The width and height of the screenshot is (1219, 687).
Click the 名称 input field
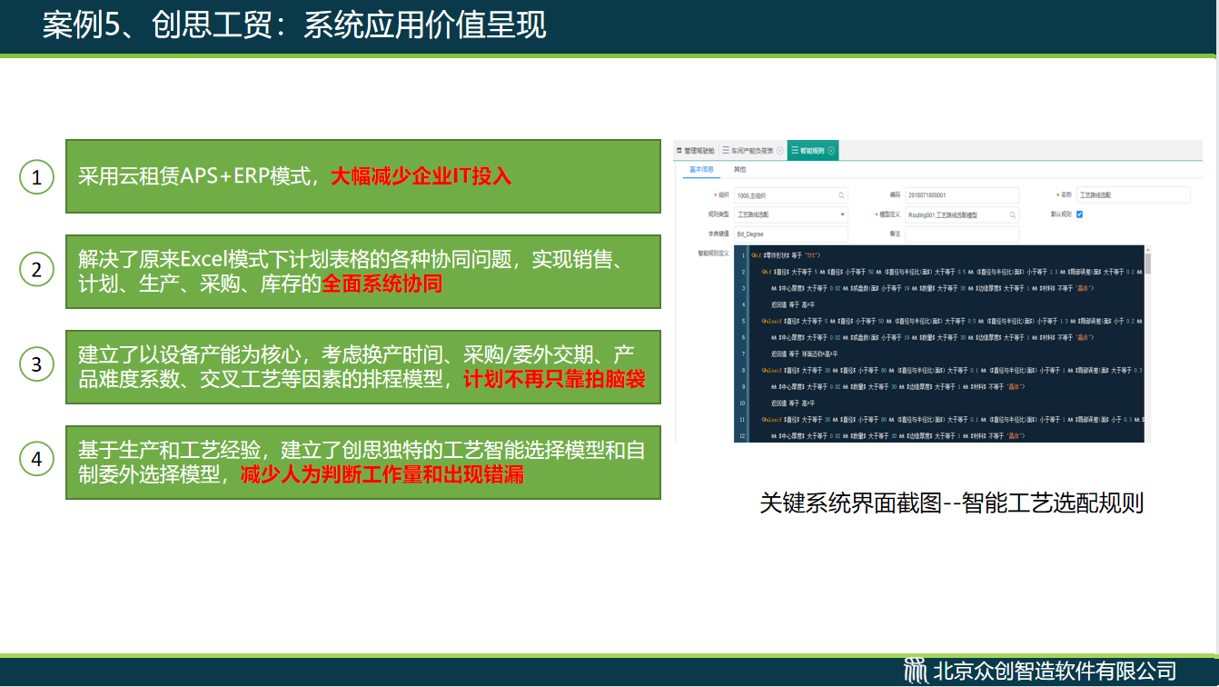[1133, 194]
